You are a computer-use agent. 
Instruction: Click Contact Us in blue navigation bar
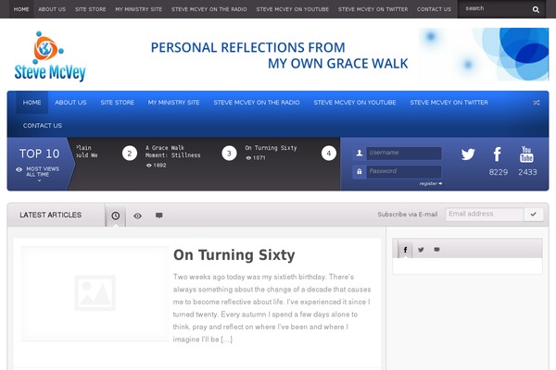pyautogui.click(x=43, y=126)
